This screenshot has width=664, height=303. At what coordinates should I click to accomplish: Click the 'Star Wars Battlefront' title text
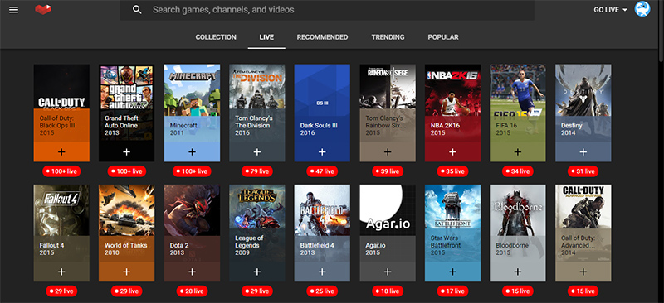(446, 241)
